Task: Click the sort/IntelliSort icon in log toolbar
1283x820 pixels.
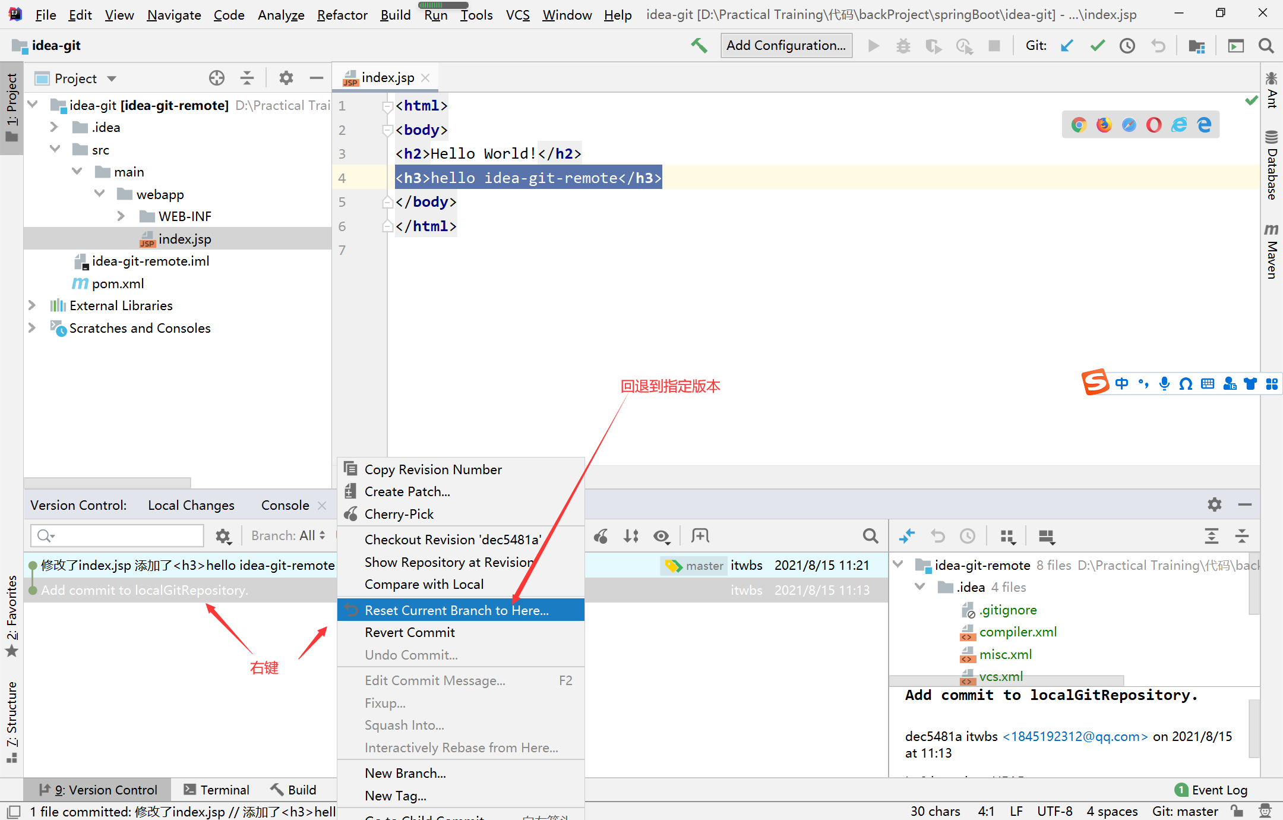Action: 631,537
